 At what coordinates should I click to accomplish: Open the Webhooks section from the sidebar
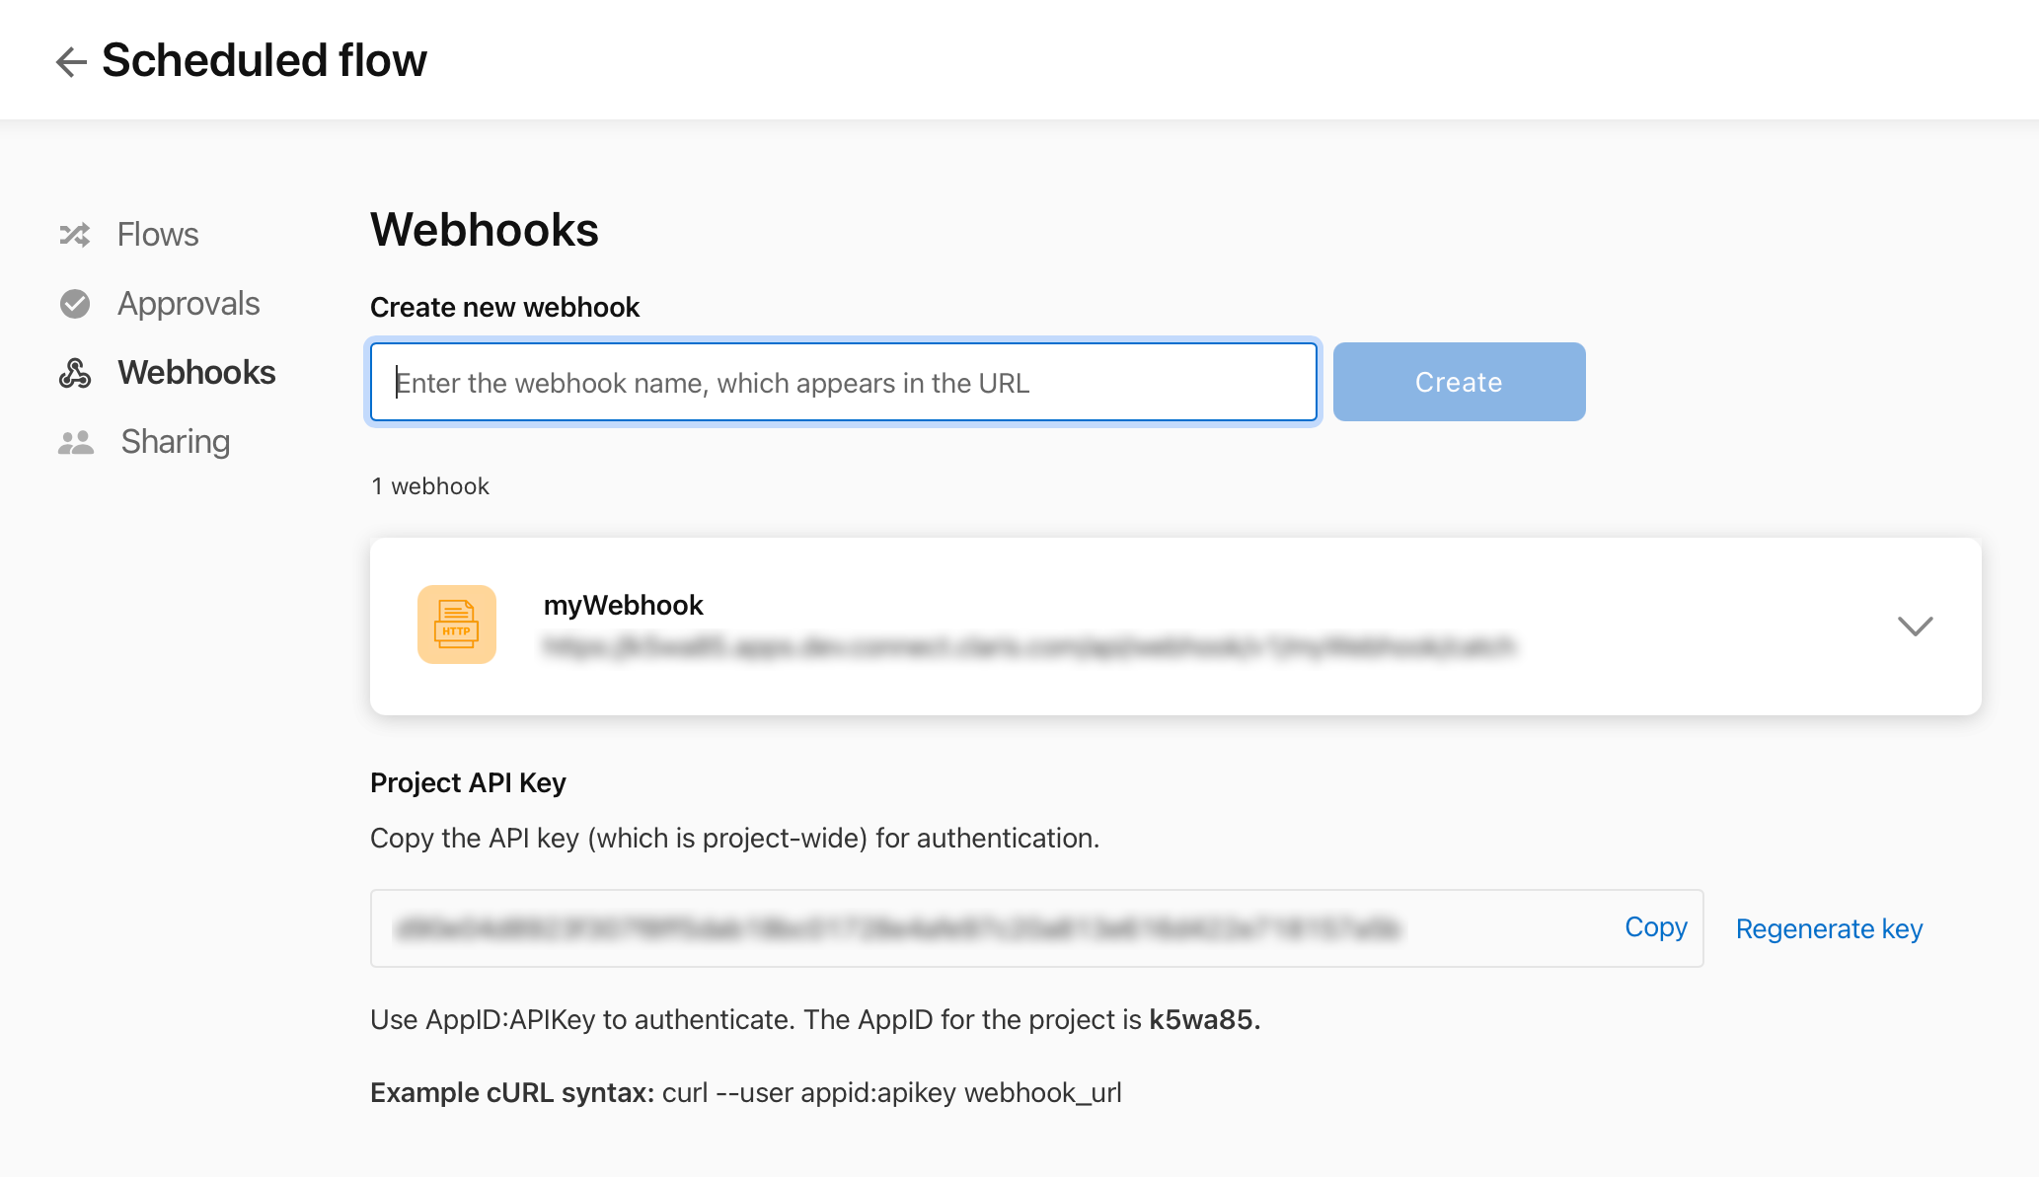tap(195, 372)
